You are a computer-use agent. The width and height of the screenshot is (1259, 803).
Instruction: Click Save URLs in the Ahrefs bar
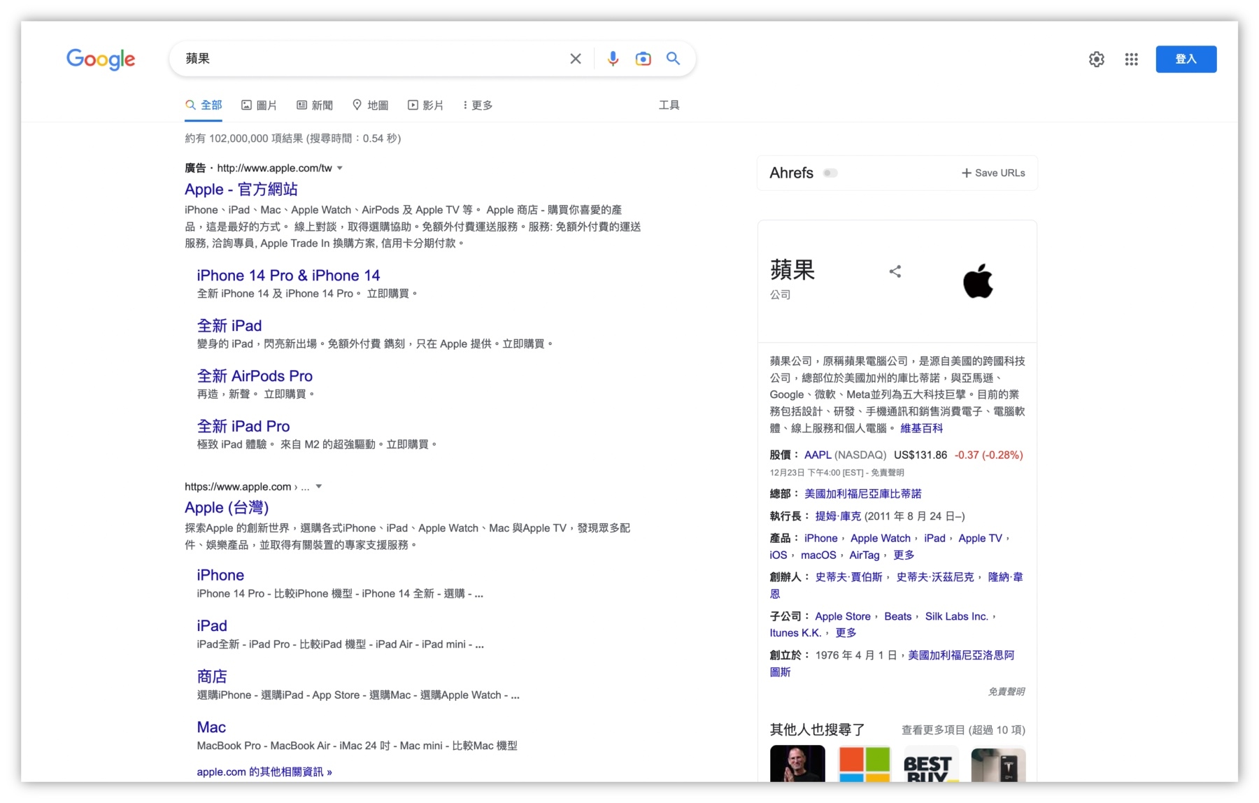point(993,173)
